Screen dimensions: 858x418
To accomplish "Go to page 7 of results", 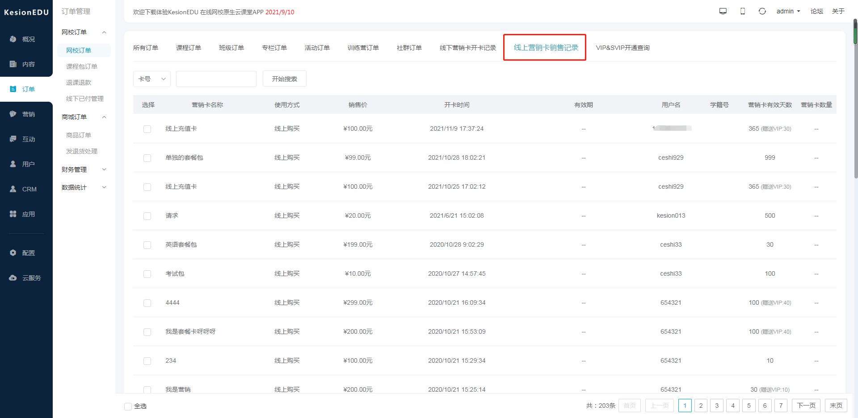I will pos(781,406).
